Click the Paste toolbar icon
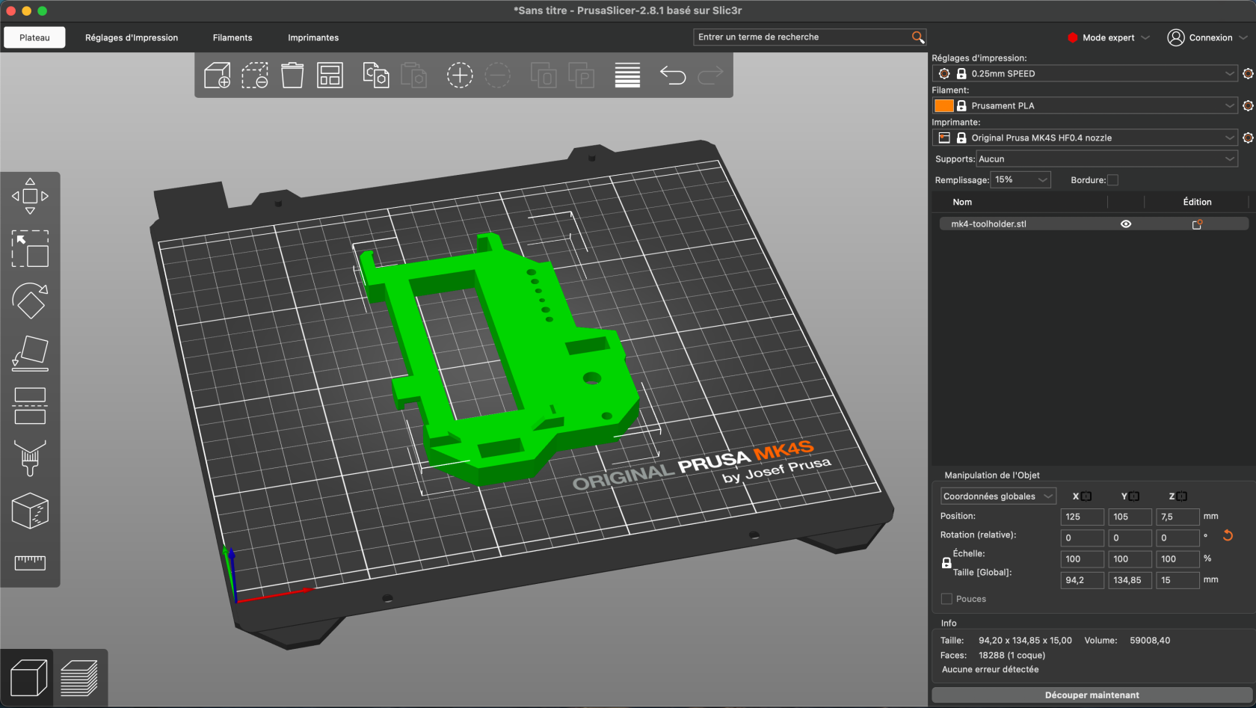The image size is (1256, 708). [413, 76]
